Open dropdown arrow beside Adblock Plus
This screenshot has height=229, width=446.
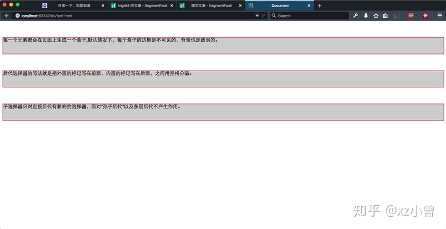click(x=416, y=16)
